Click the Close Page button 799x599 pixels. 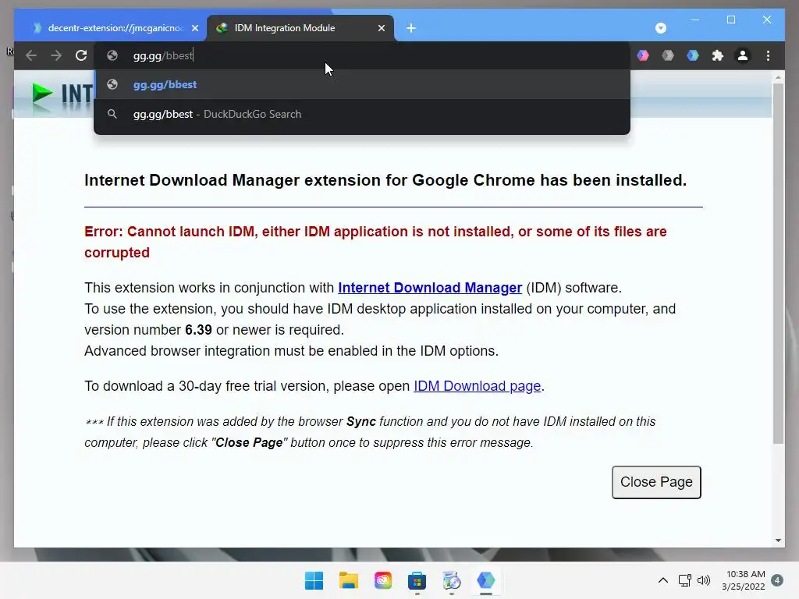656,482
